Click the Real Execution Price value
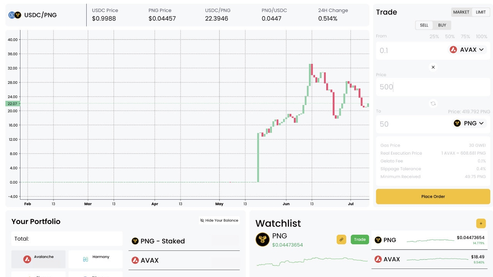The image size is (493, 277). coord(464,153)
